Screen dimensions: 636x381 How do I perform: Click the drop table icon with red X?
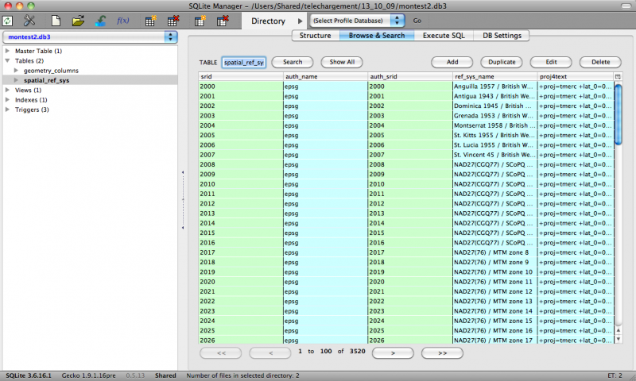(x=173, y=21)
